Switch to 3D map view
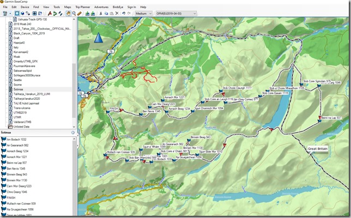The width and height of the screenshot is (351, 218). [22, 14]
